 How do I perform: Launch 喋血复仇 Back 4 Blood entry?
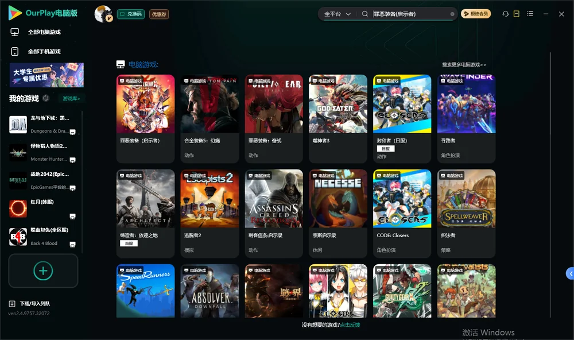coord(42,237)
